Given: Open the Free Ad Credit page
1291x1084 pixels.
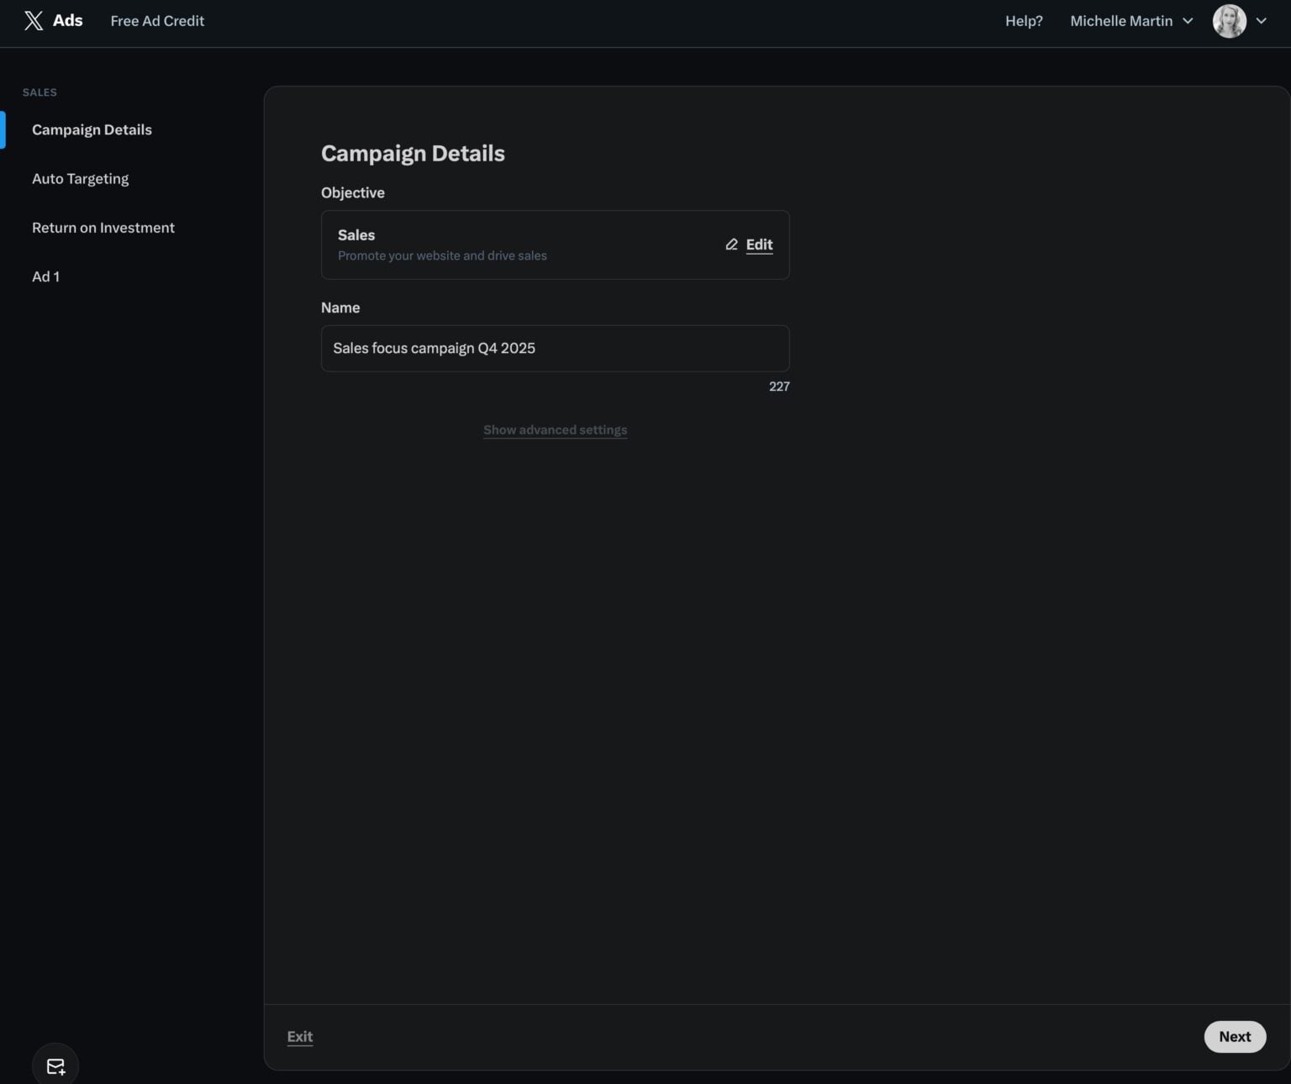Looking at the screenshot, I should coord(157,21).
